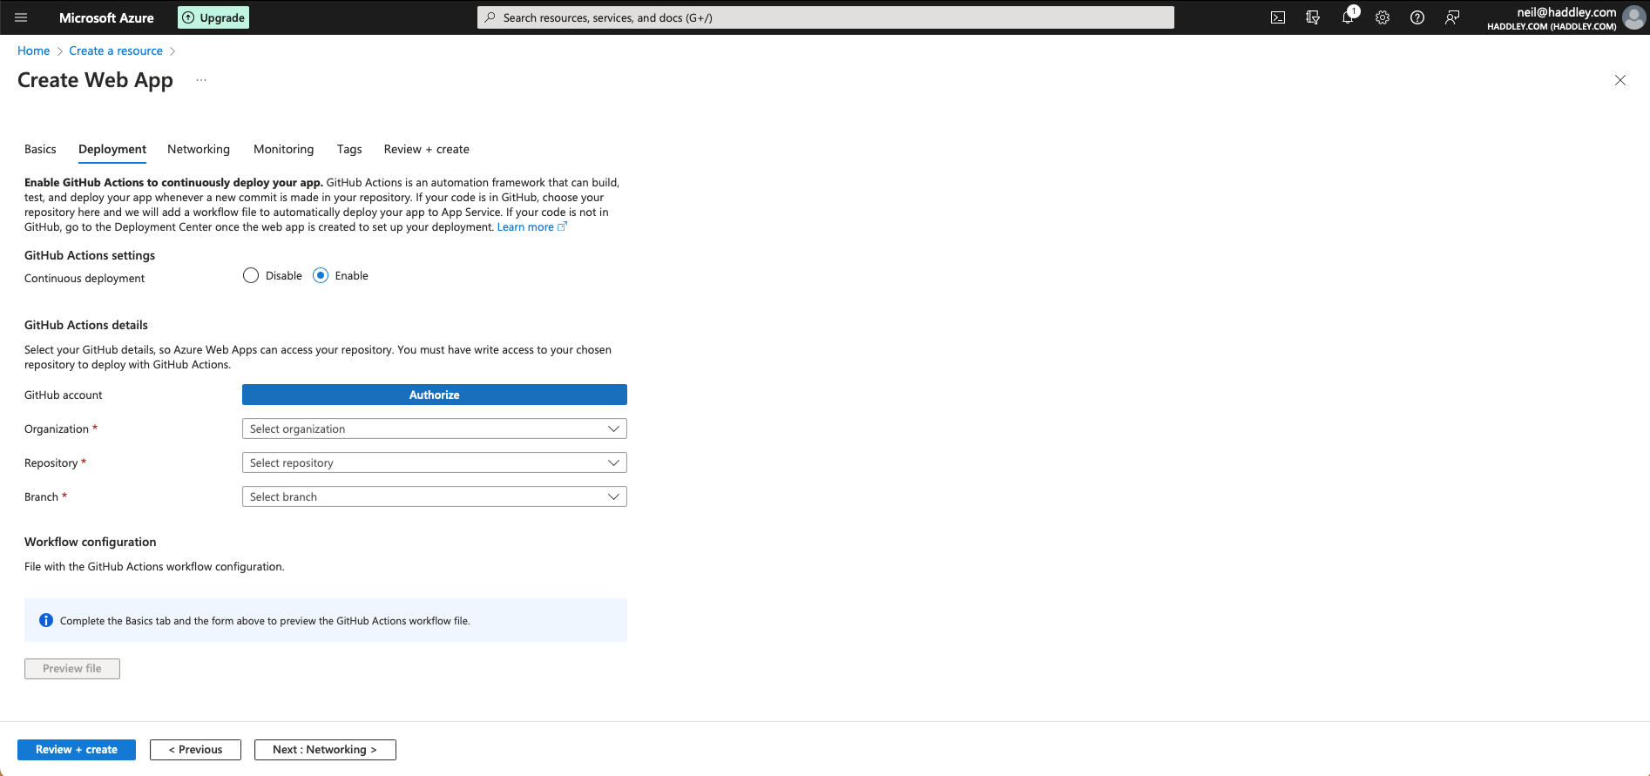Open Cloud Shell from the top bar
The height and width of the screenshot is (776, 1650).
(x=1278, y=17)
